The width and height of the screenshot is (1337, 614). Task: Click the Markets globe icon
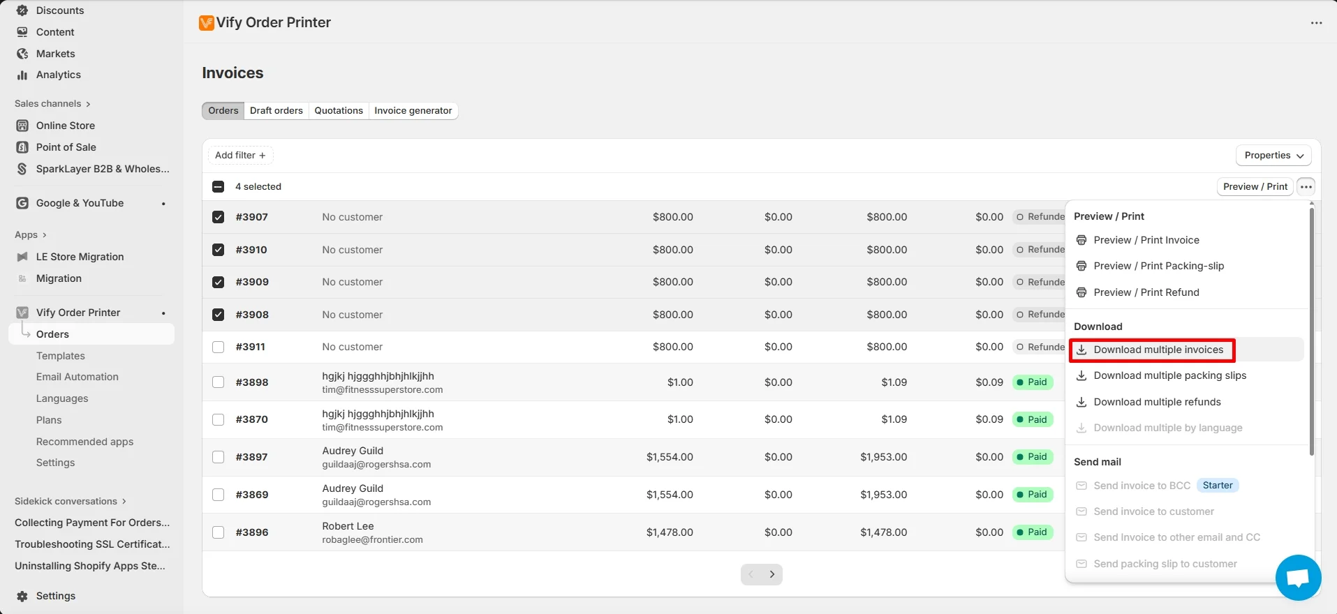coord(22,54)
